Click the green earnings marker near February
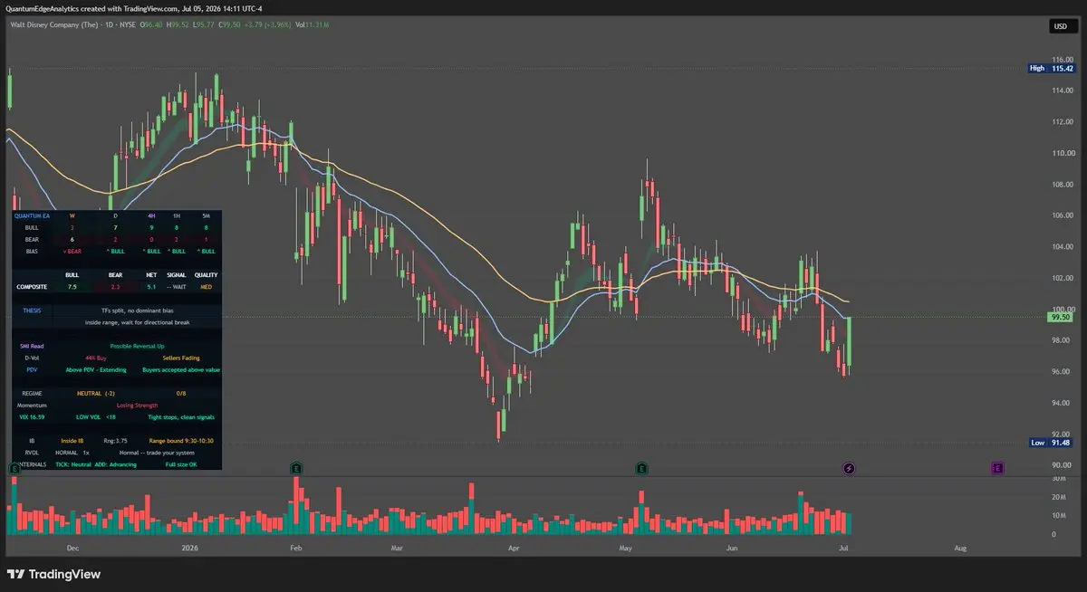This screenshot has height=592, width=1087. pos(296,468)
